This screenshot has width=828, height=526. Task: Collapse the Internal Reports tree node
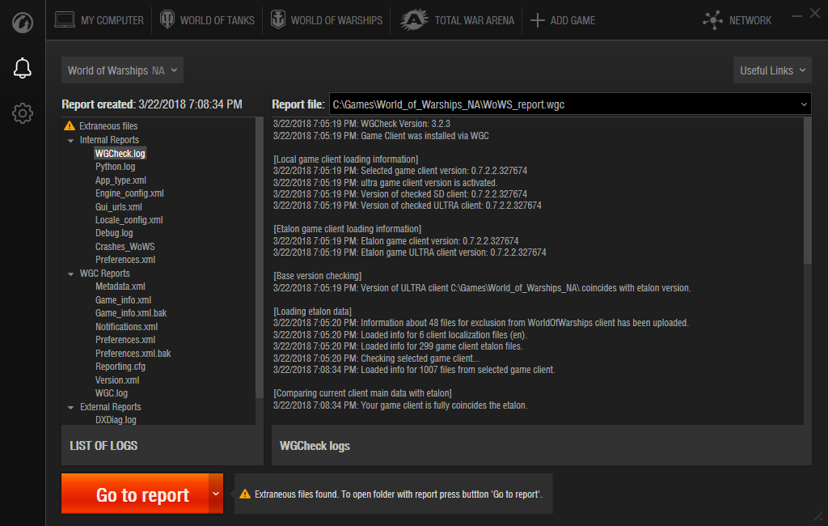[x=71, y=140]
